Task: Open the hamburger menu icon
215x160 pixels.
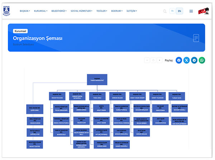Action: click(x=191, y=11)
